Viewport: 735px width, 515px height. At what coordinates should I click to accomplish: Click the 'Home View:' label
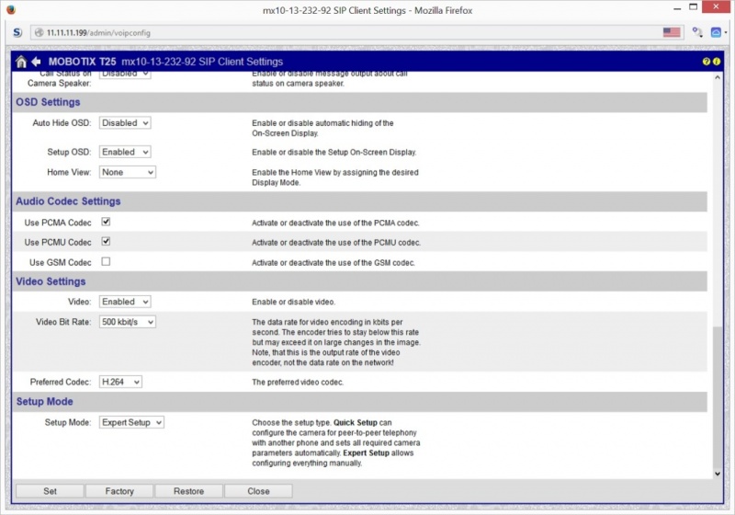(x=69, y=172)
